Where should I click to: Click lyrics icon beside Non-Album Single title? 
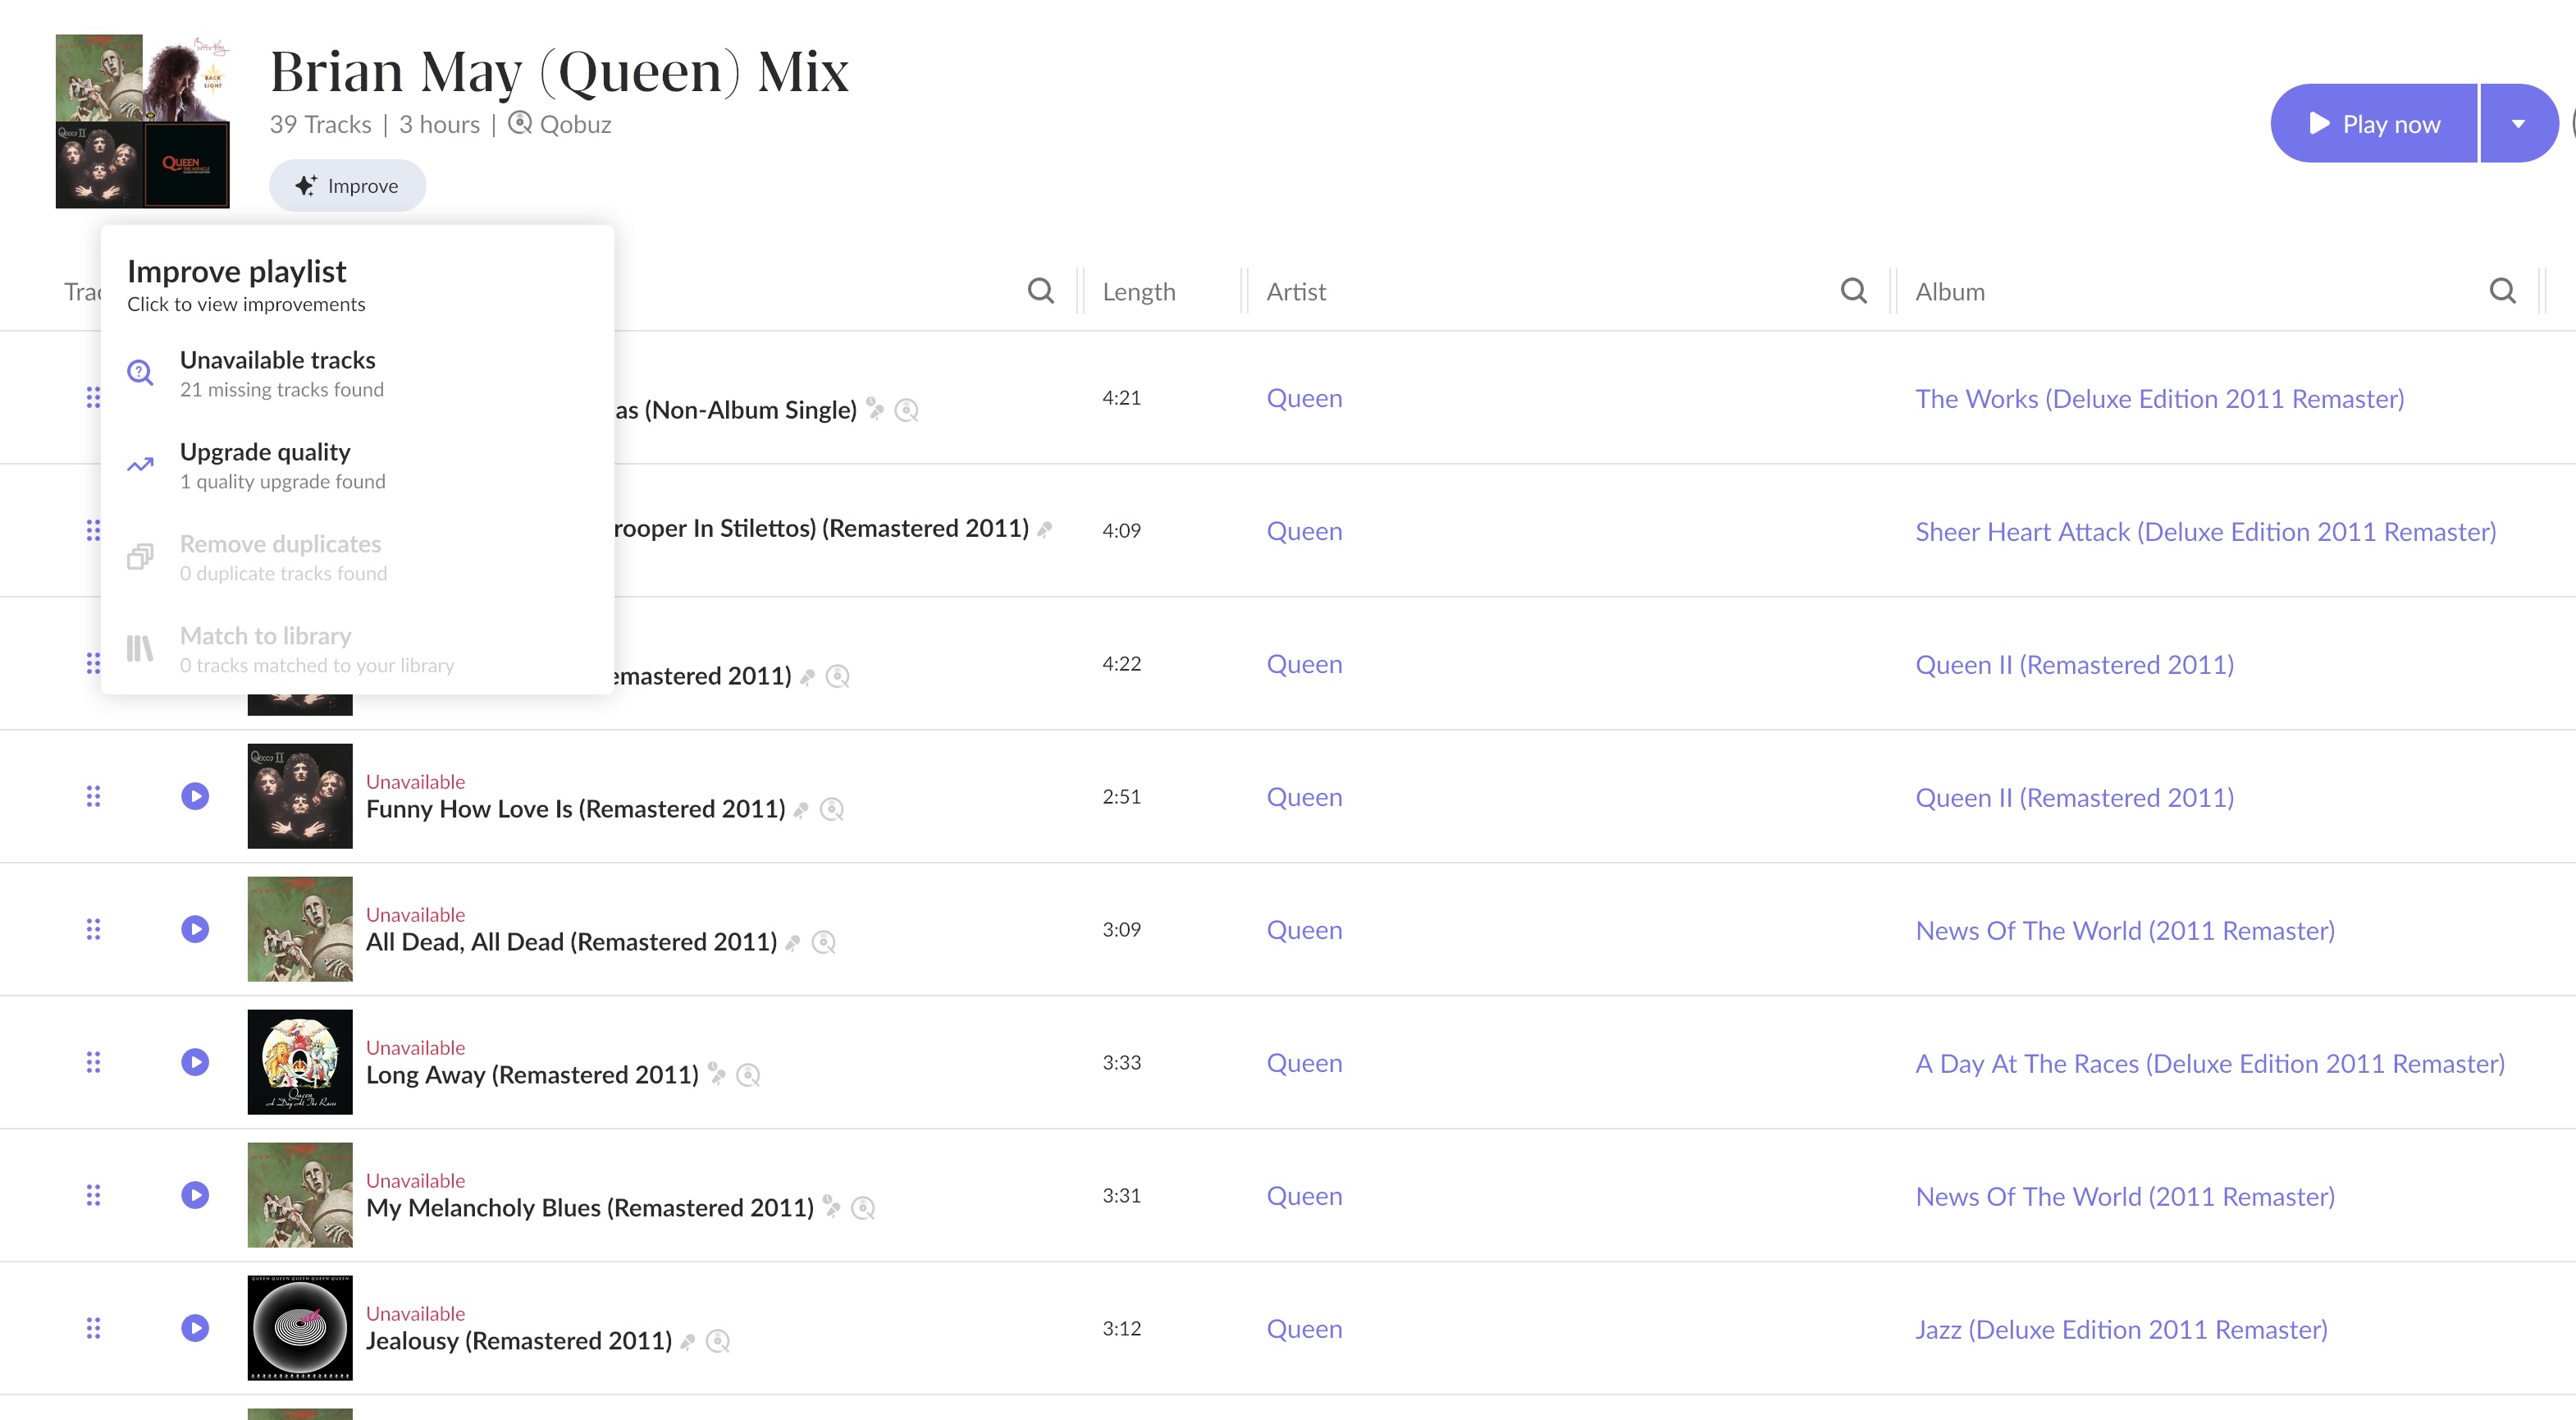[875, 408]
